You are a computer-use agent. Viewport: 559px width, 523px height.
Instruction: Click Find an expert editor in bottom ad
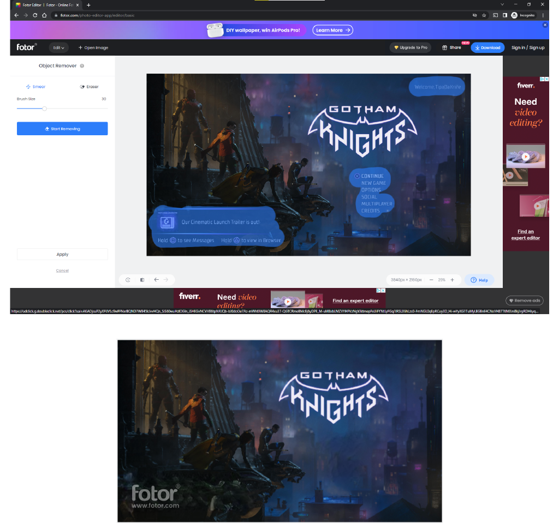tap(355, 300)
